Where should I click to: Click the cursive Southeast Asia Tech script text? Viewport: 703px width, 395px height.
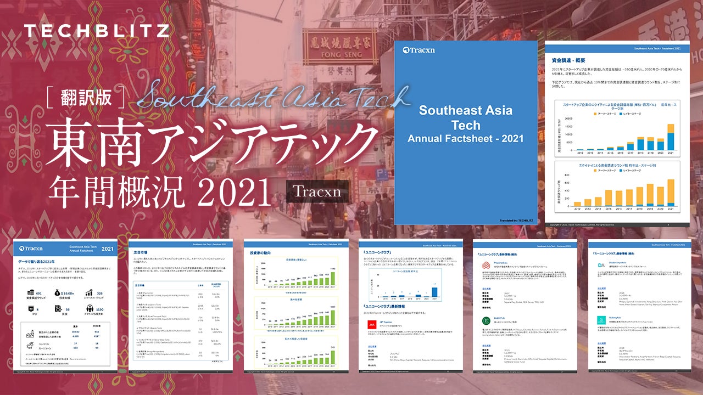tap(272, 96)
